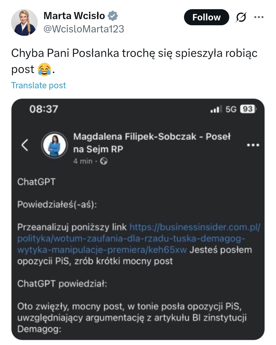
Task: Open tweet's more options menu
Action: point(259,17)
